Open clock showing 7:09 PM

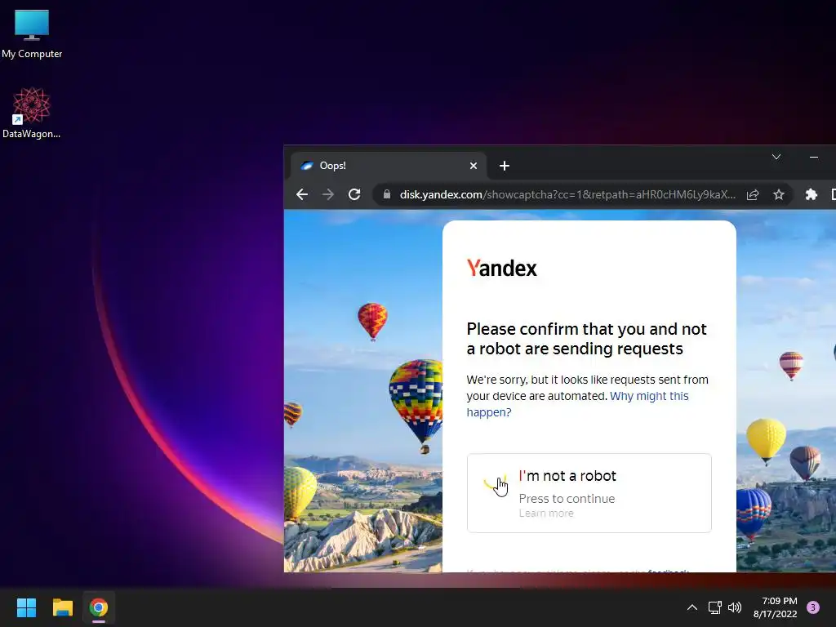[776, 607]
